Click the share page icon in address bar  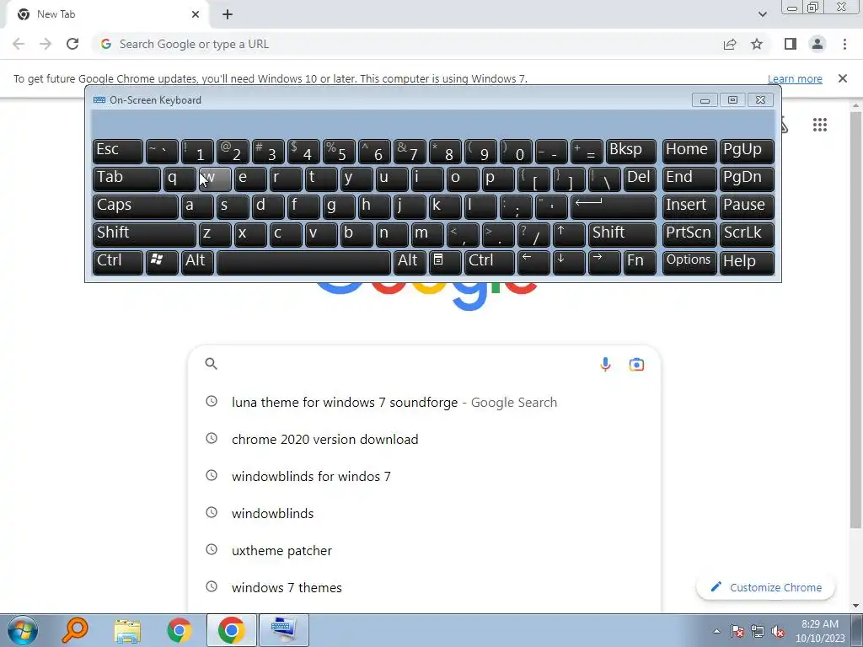(x=730, y=44)
